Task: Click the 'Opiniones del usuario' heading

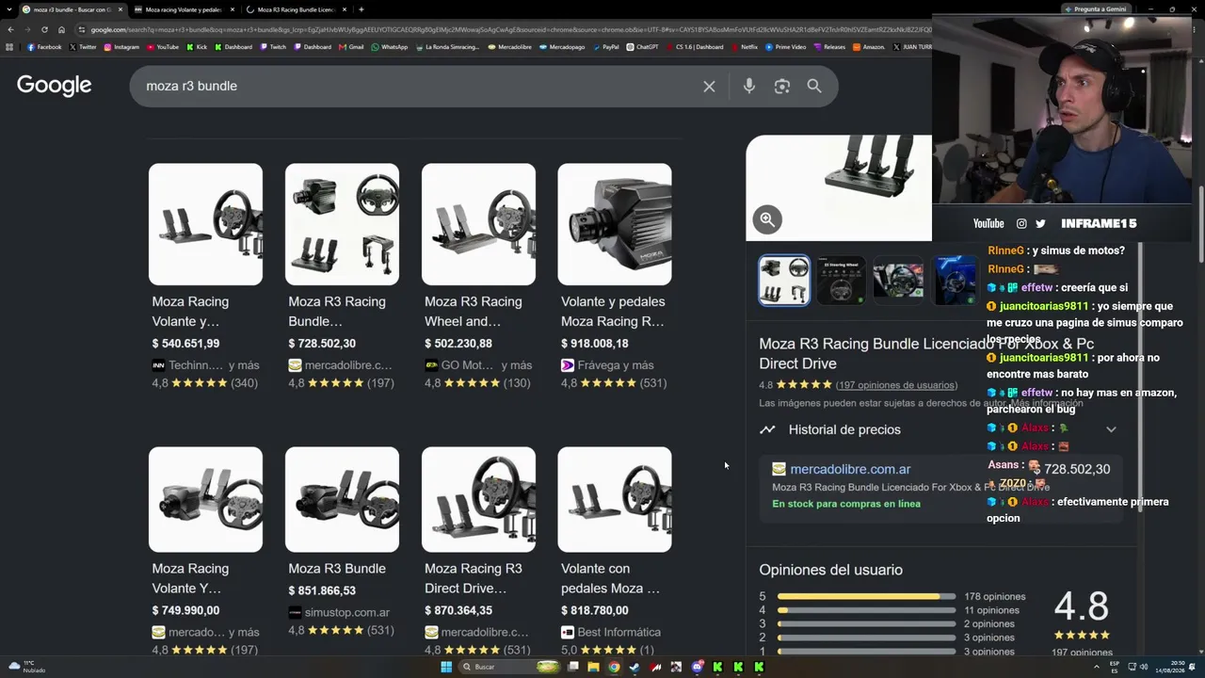Action: click(830, 570)
